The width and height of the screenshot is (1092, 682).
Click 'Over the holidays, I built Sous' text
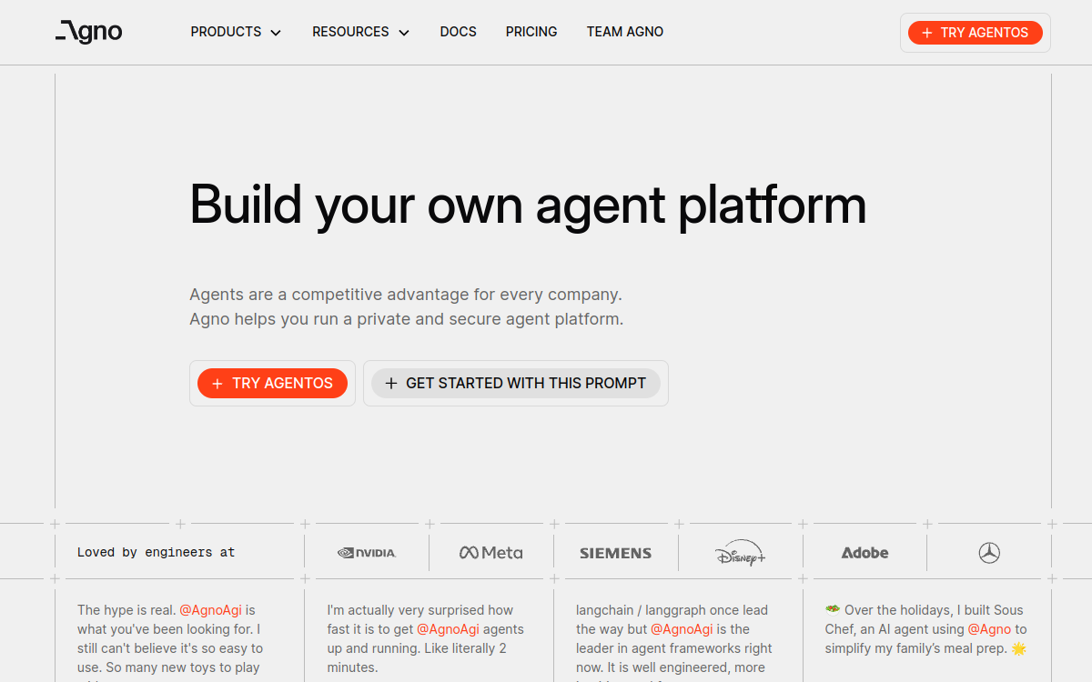click(x=925, y=610)
